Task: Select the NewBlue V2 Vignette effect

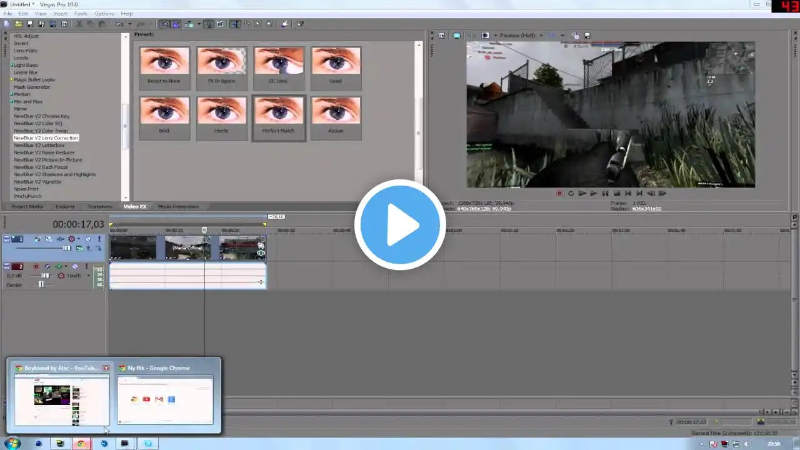Action: coord(37,182)
